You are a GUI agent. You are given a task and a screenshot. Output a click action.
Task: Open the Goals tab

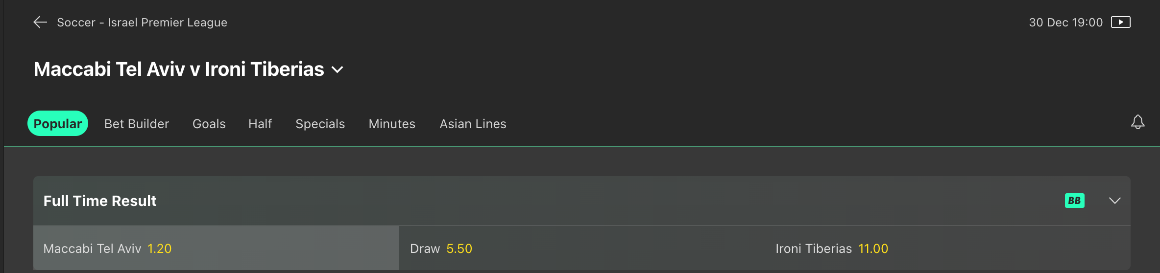click(209, 124)
